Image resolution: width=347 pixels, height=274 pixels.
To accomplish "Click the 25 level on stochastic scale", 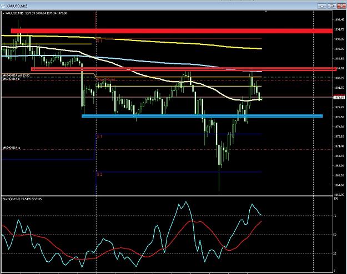I will 335,253.
